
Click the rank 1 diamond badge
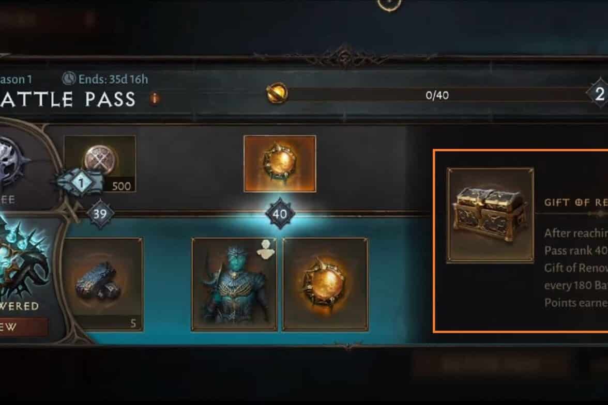click(81, 182)
